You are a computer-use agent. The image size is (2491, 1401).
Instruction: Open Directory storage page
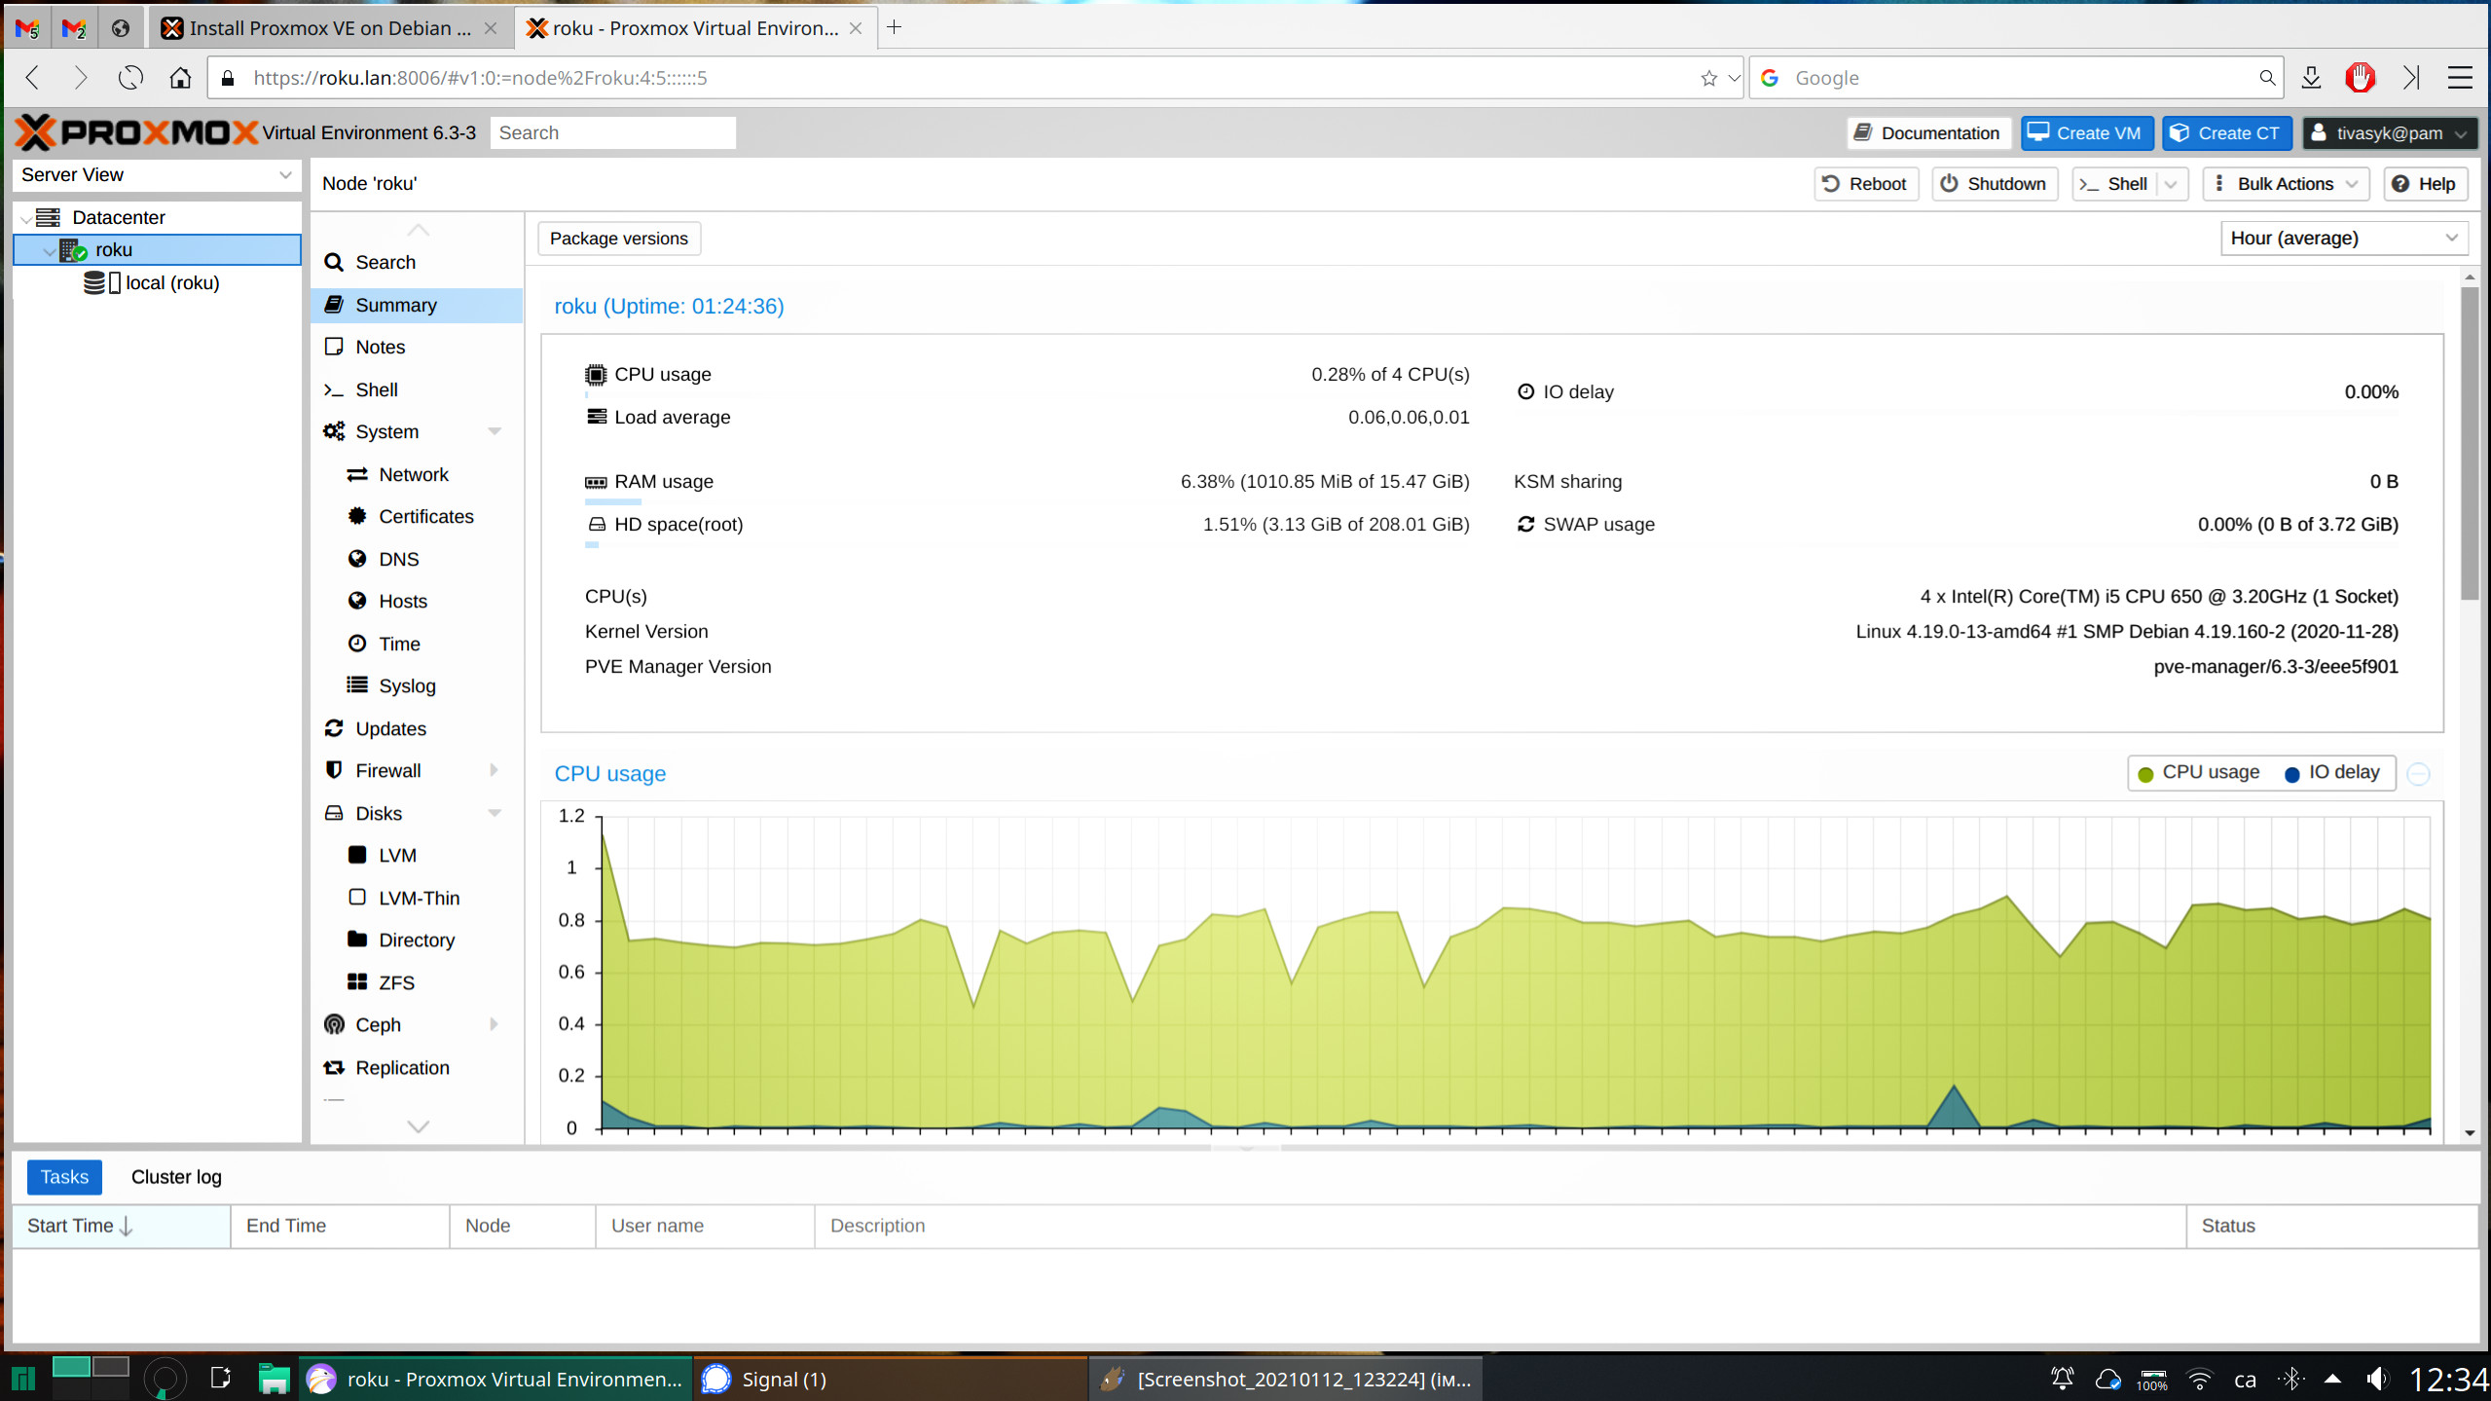point(417,940)
